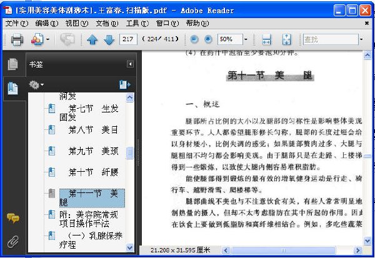
Task: Open the collaboration people icon
Action: [37, 39]
